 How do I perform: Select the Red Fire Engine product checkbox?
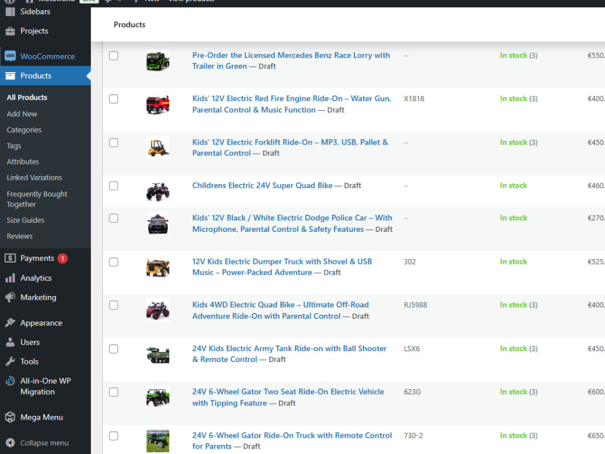click(x=114, y=99)
